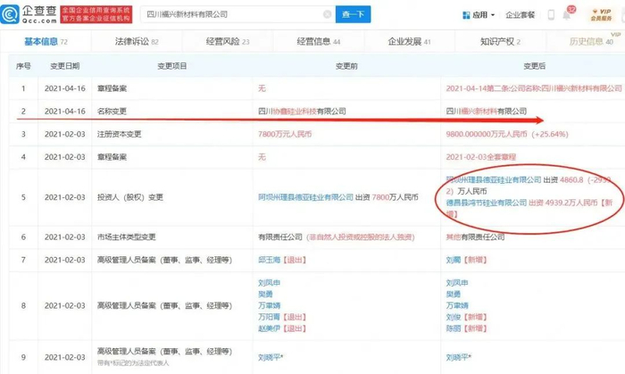The image size is (625, 374).
Task: Select 四川协鑫硅业科技有限公司 old name text
Action: pyautogui.click(x=302, y=112)
